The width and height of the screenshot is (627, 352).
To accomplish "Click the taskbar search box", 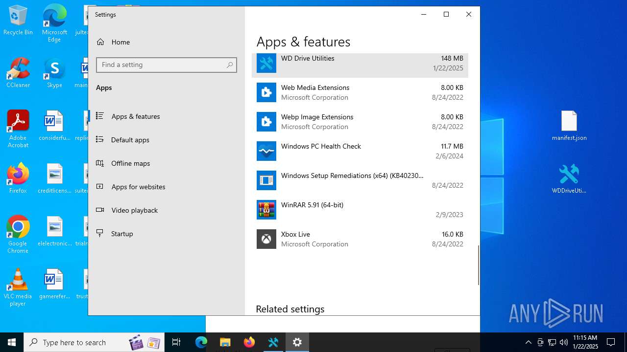I will [x=94, y=342].
